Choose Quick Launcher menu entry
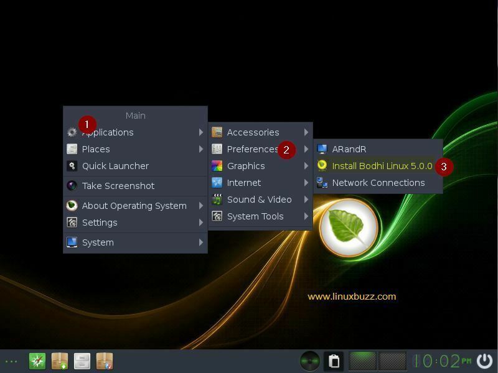 135,166
